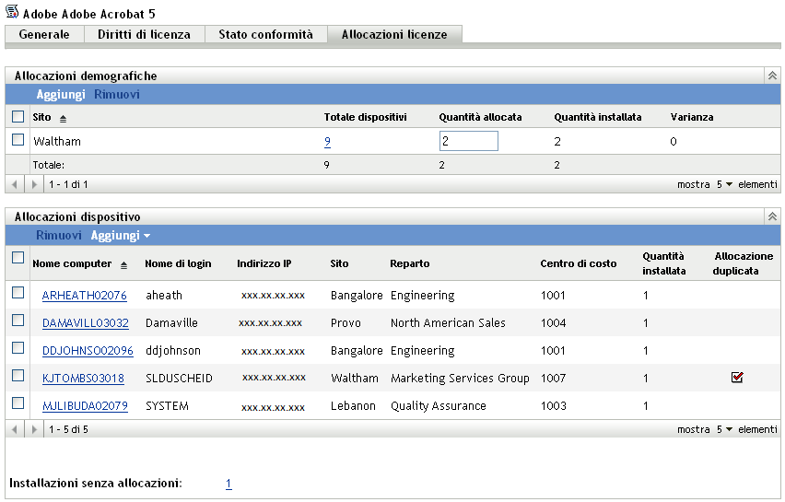The height and width of the screenshot is (502, 785).
Task: Click cost center 1007 cell
Action: (x=553, y=378)
